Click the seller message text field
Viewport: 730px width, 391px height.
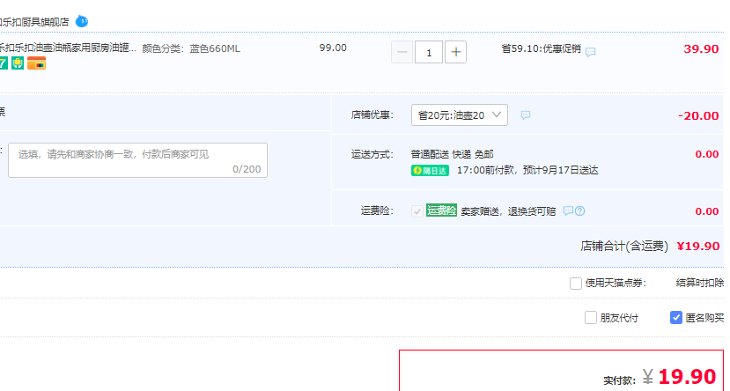click(x=137, y=160)
